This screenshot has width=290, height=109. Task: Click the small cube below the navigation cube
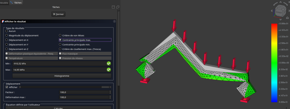pos(287,18)
